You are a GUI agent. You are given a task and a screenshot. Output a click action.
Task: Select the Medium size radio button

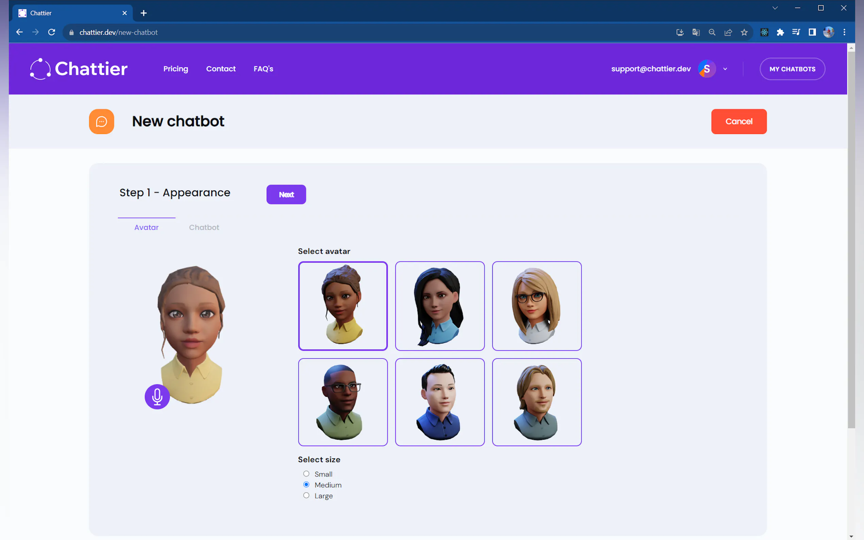(306, 485)
